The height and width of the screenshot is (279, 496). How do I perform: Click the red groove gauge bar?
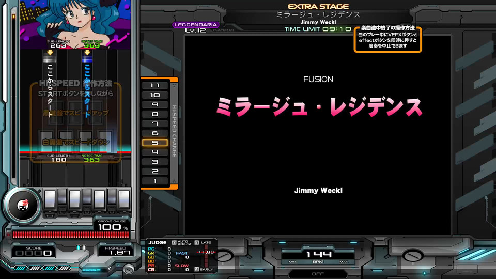tap(71, 235)
